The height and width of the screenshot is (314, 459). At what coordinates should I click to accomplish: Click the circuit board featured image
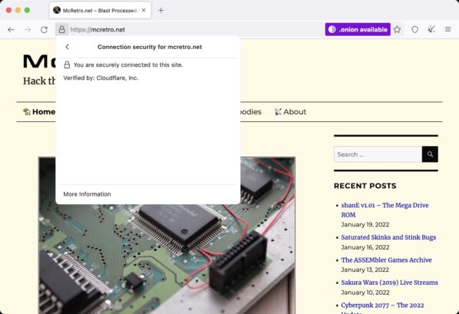coord(167,236)
